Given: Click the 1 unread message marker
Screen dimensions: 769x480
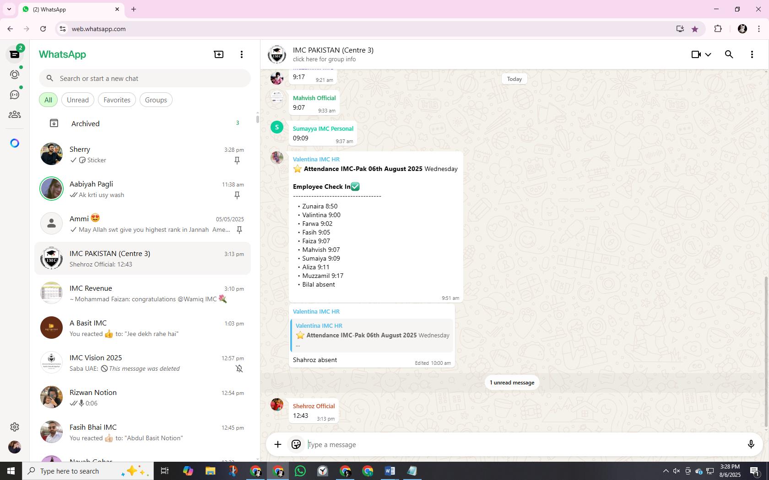Looking at the screenshot, I should click(x=512, y=383).
